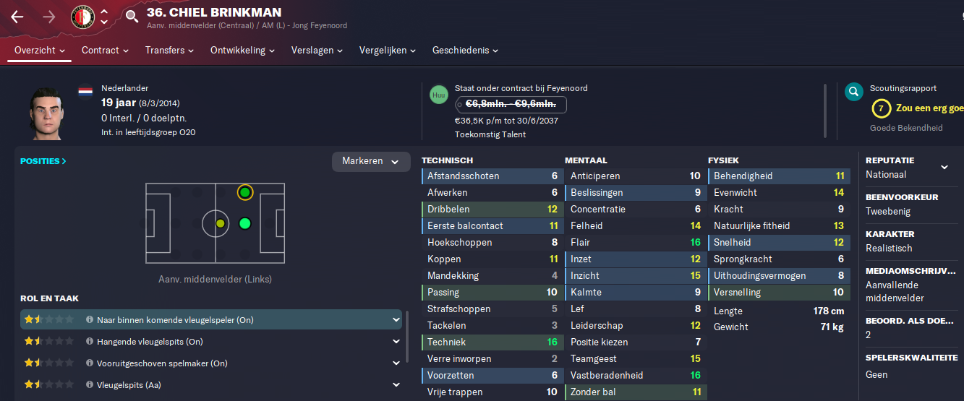This screenshot has height=401, width=964.
Task: Click the forward navigation arrow
Action: click(49, 17)
